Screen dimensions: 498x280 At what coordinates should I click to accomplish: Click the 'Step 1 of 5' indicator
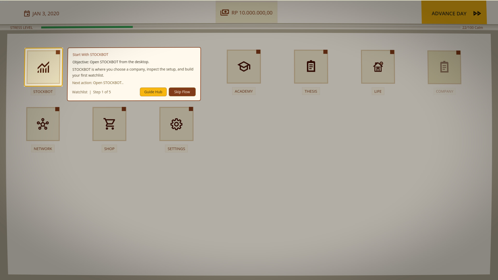(102, 92)
